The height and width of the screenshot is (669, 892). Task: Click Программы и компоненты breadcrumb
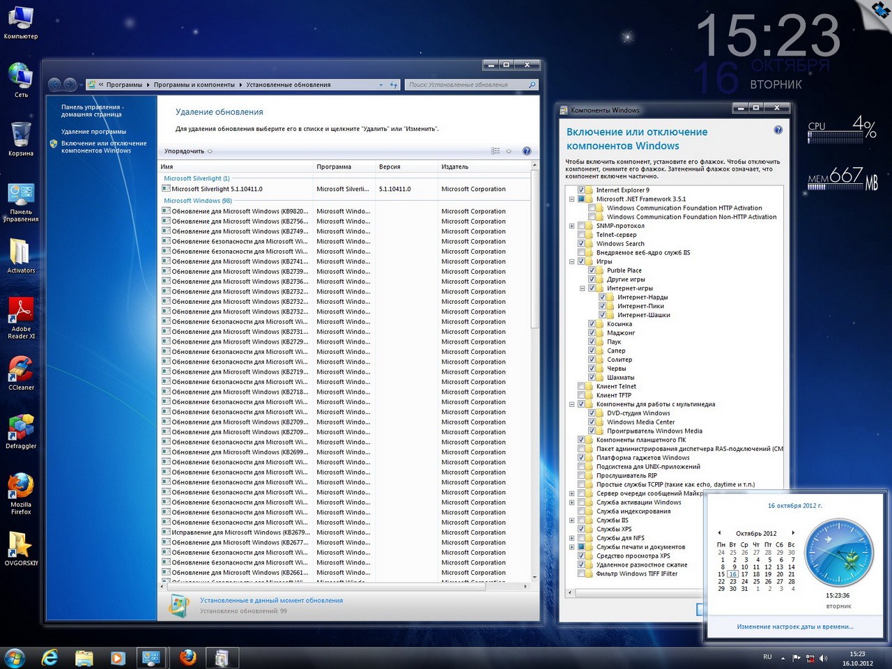tap(194, 85)
